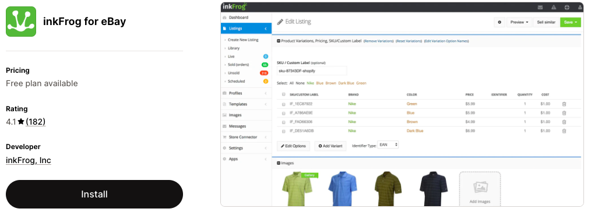Open the envelope messages icon in header
Screen dimensions: 591x212
pos(540,7)
